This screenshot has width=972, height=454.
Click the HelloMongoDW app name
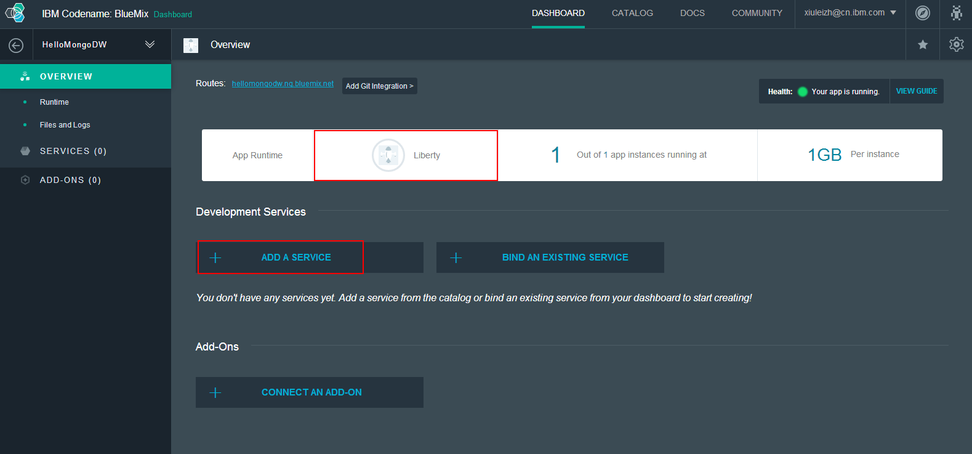[x=74, y=44]
